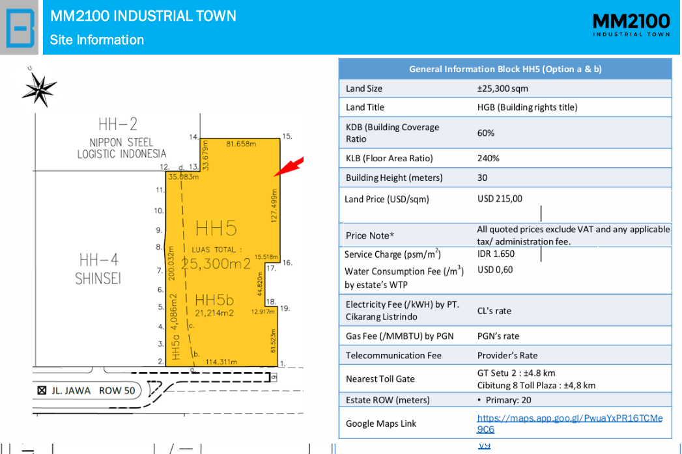This screenshot has width=682, height=454.
Task: Click the MM2100 Industrial Town logo
Action: click(x=631, y=25)
